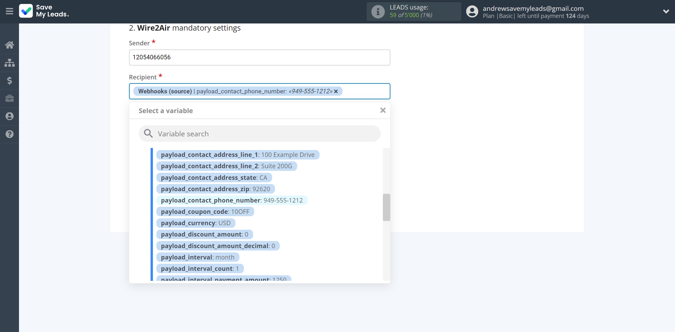
Task: Click the Sender input field
Action: click(260, 57)
